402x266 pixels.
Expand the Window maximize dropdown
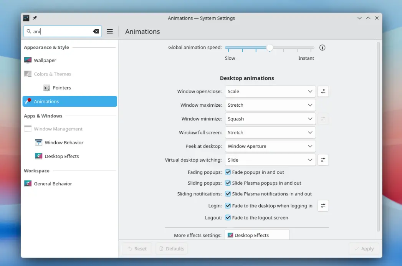point(270,105)
